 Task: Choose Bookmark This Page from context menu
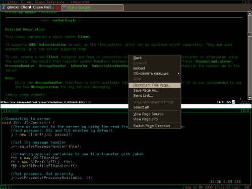pos(155,85)
